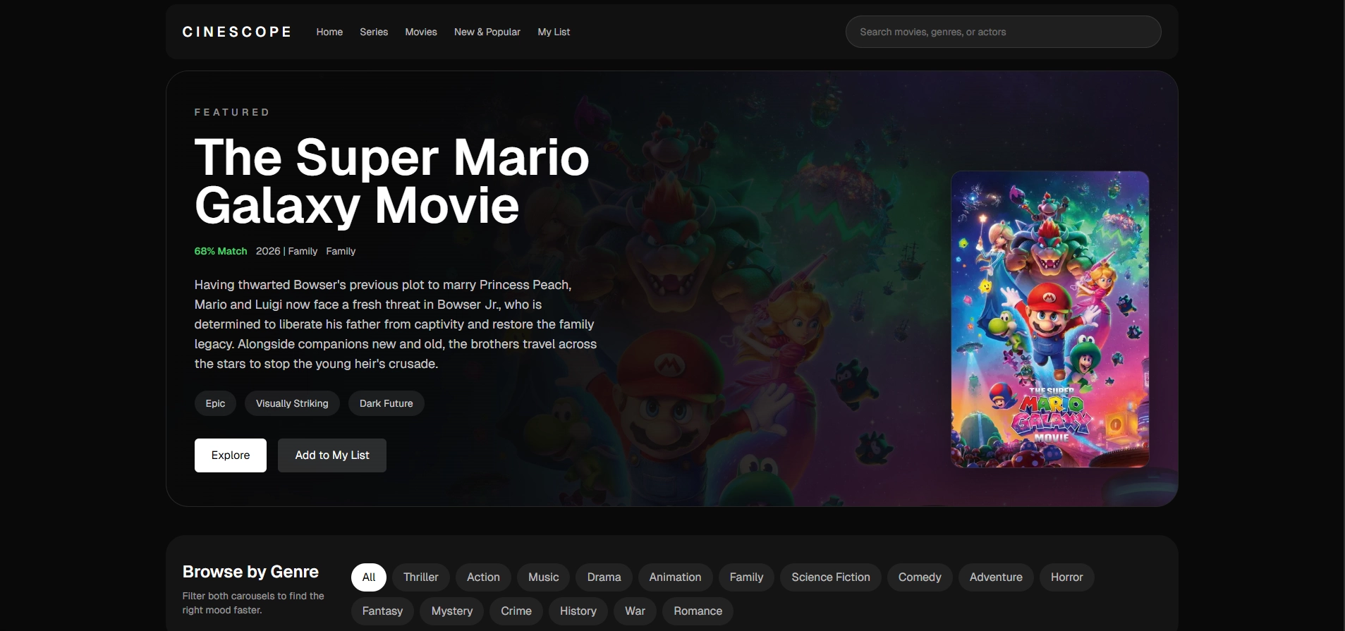The width and height of the screenshot is (1345, 631).
Task: Filter by Fantasy genre
Action: point(383,611)
